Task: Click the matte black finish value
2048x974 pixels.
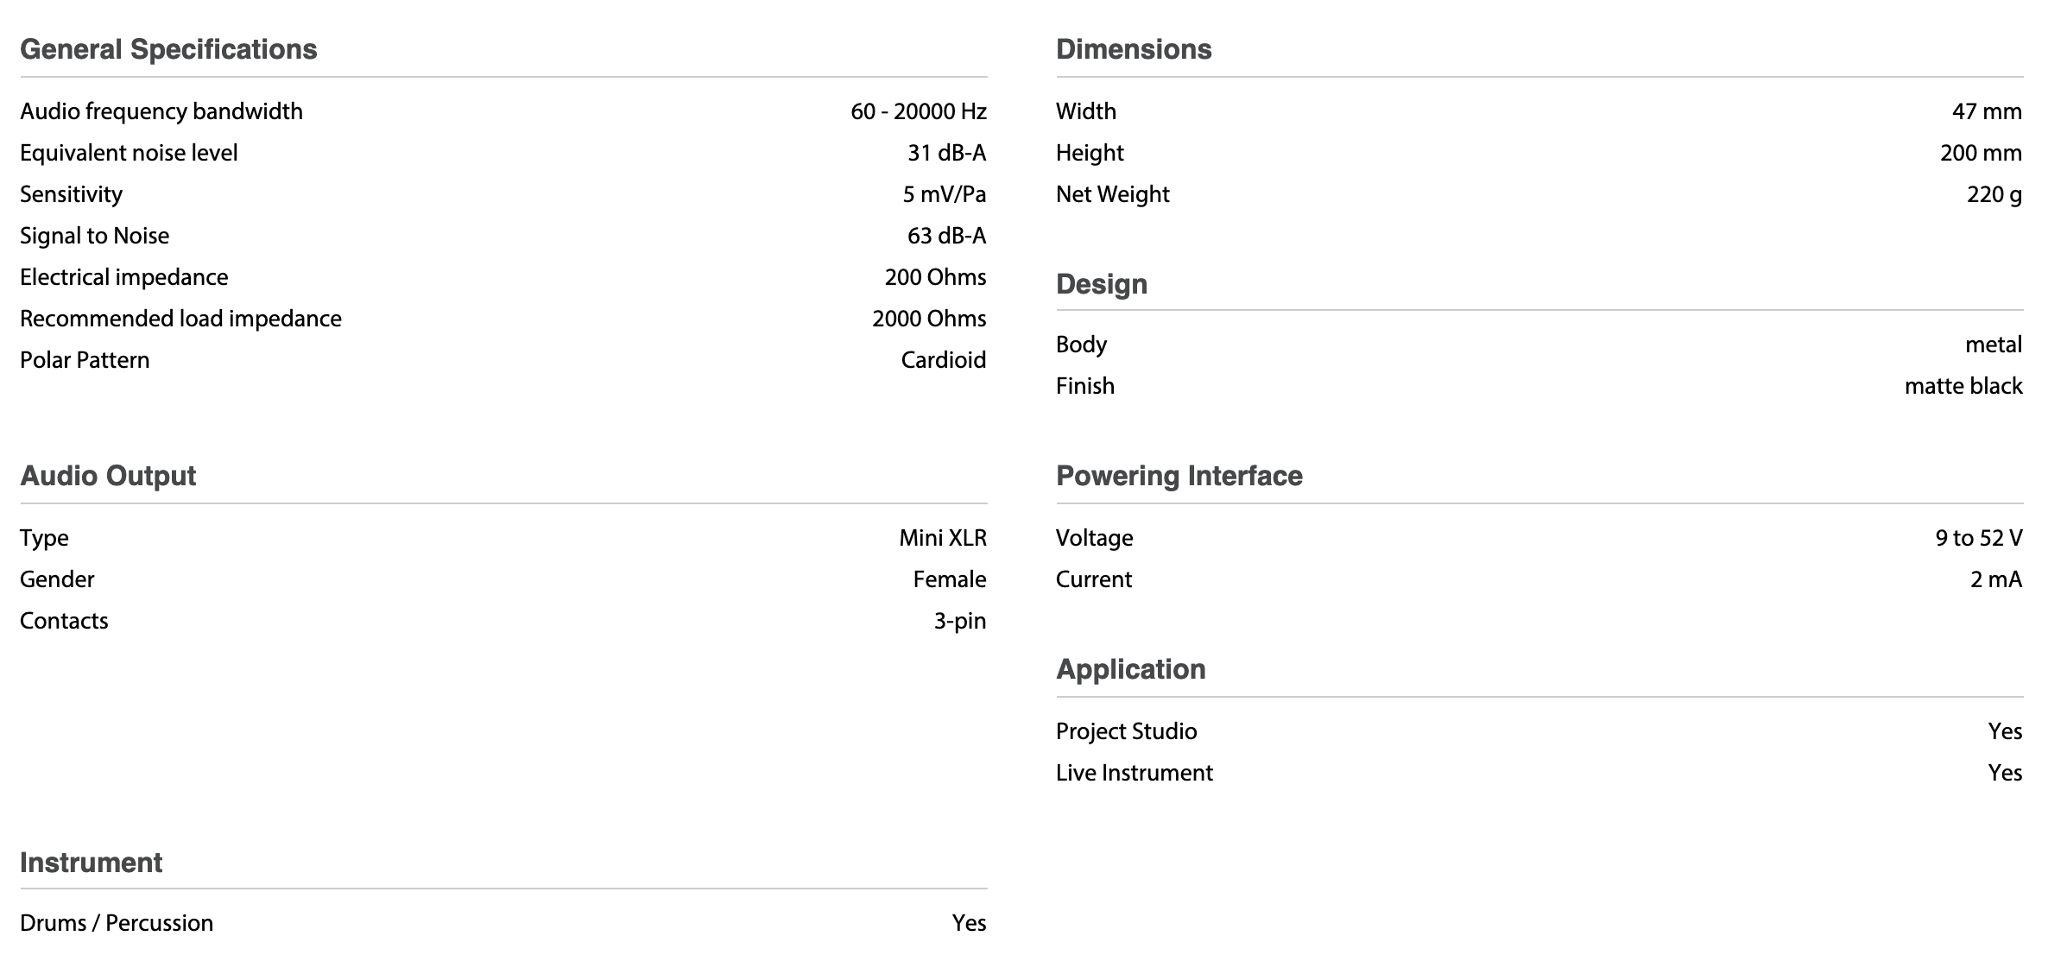Action: tap(1963, 386)
